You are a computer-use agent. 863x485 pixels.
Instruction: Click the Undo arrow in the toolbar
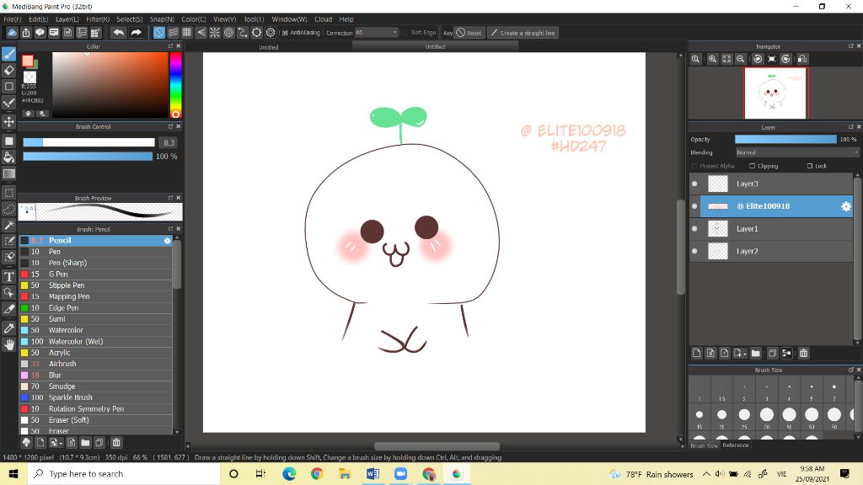(118, 33)
